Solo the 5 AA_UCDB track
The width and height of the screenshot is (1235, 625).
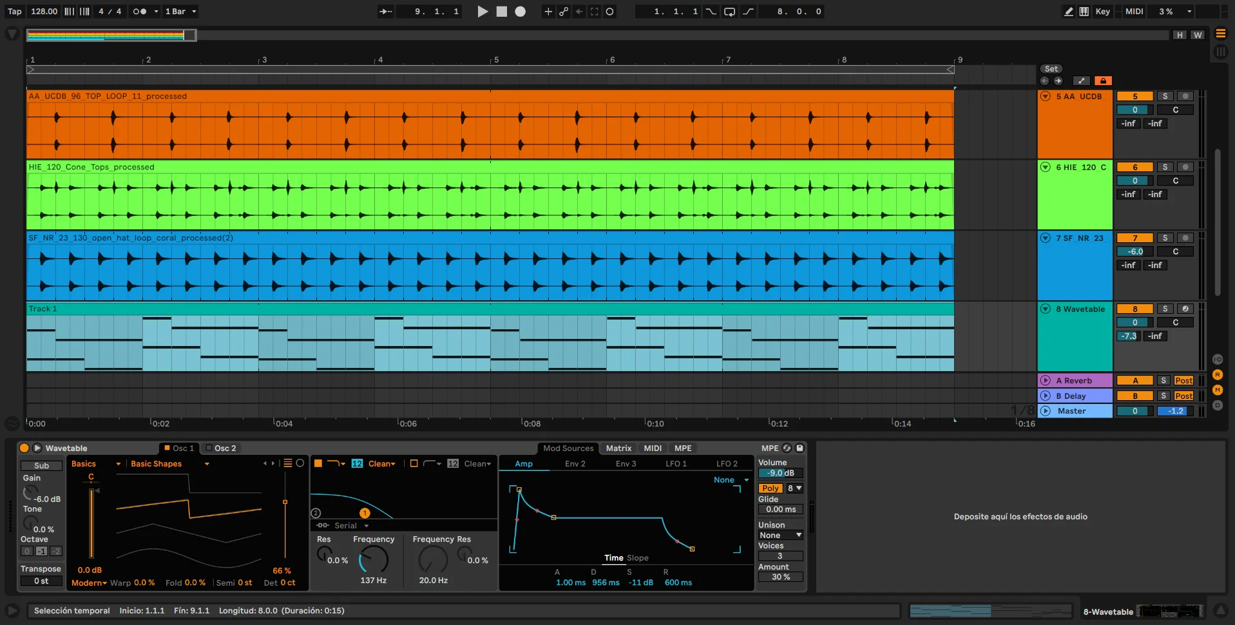[1165, 96]
